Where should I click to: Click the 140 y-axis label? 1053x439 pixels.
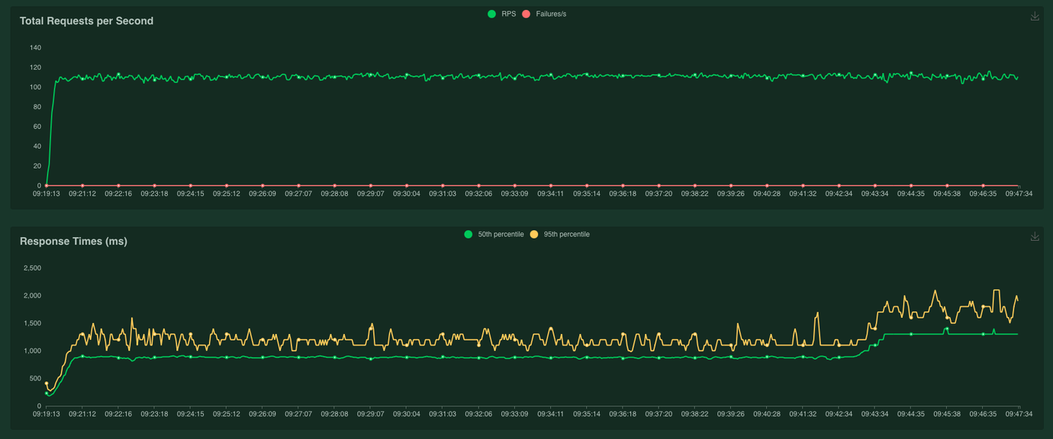tap(35, 47)
